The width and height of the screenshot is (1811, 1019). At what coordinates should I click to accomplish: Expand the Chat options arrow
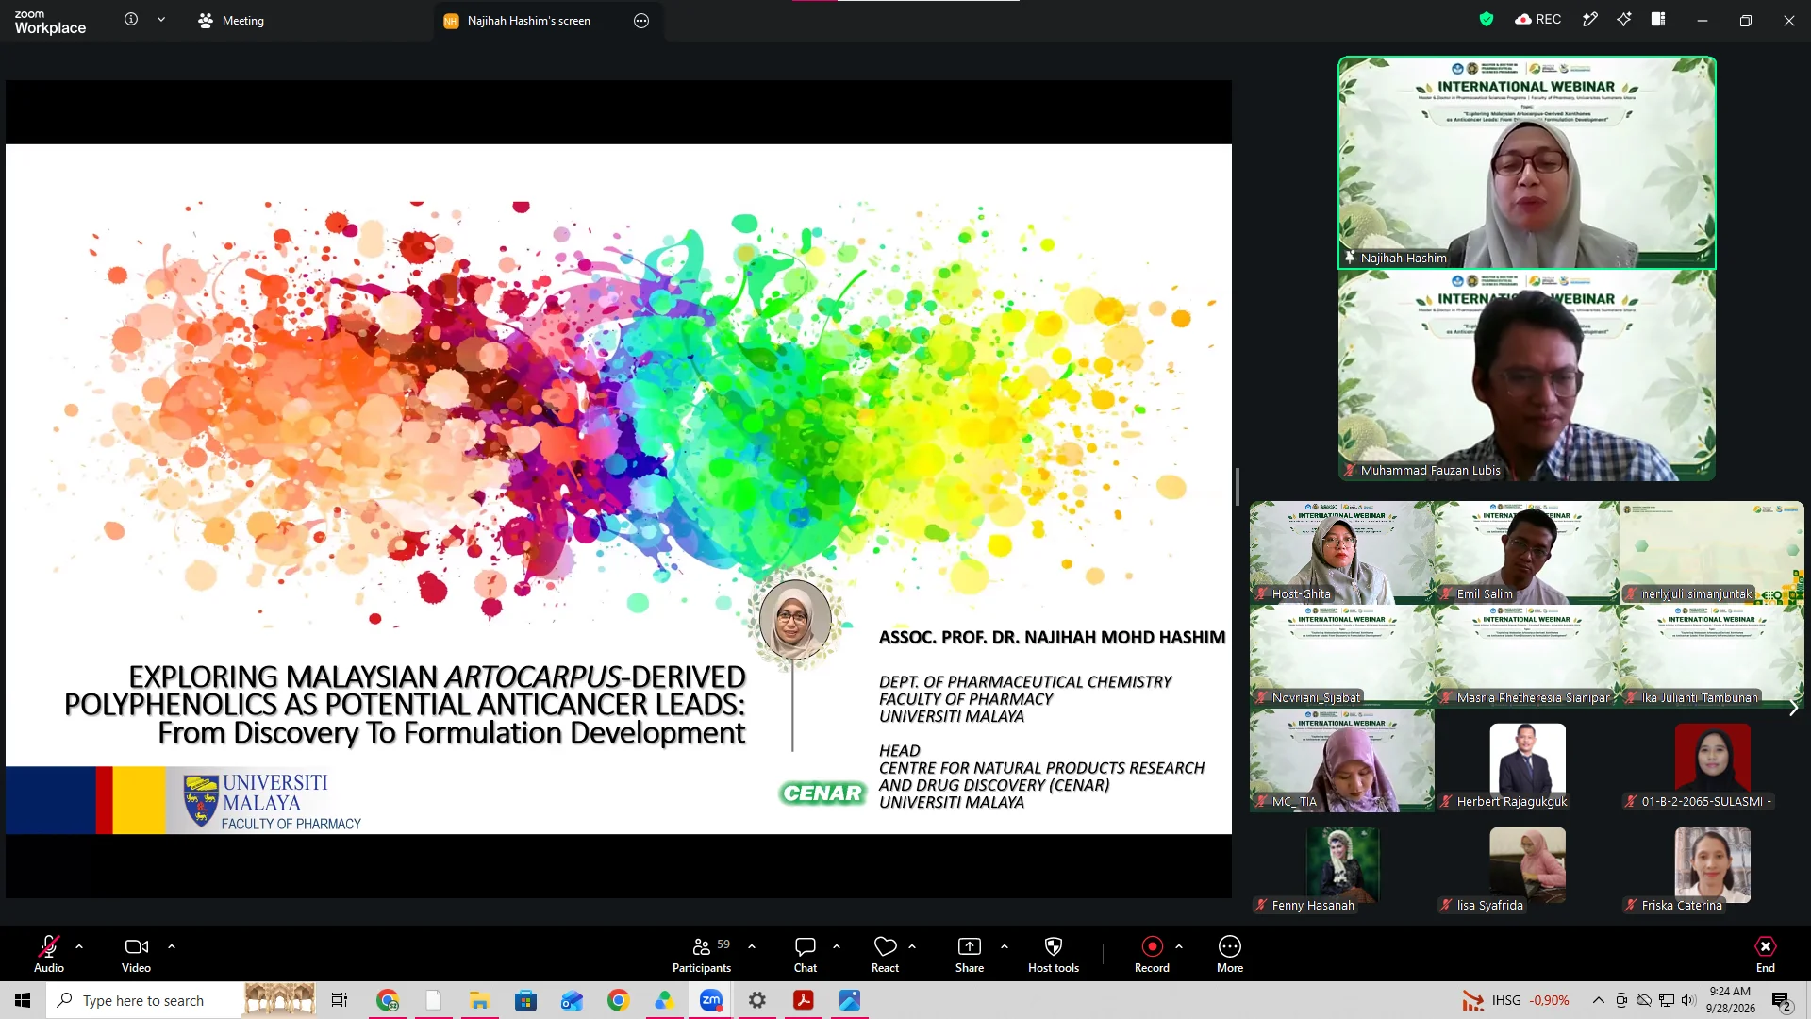click(x=837, y=945)
